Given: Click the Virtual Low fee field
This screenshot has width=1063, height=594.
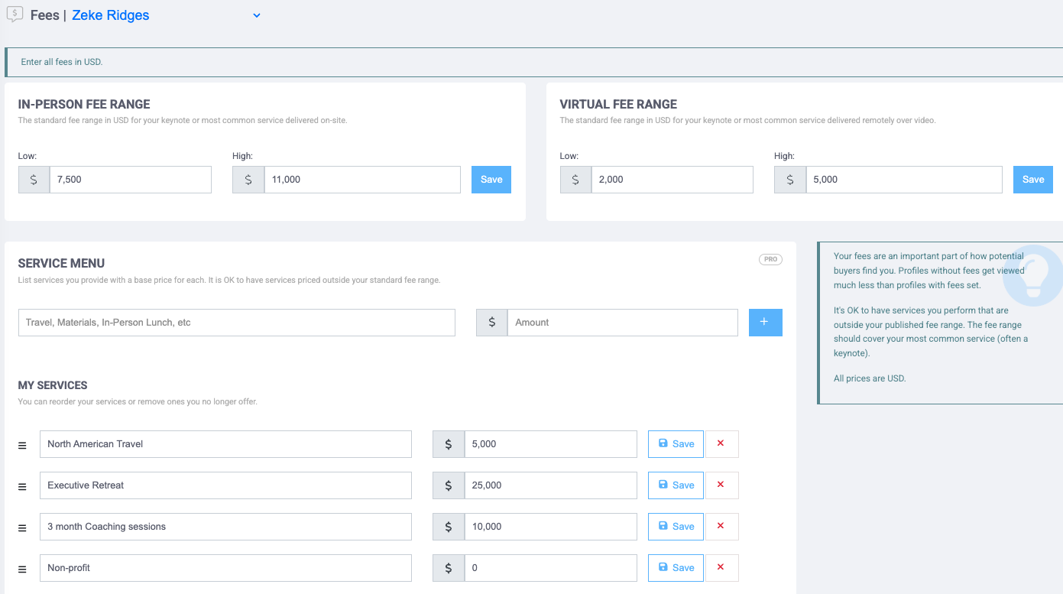Looking at the screenshot, I should click(x=672, y=180).
